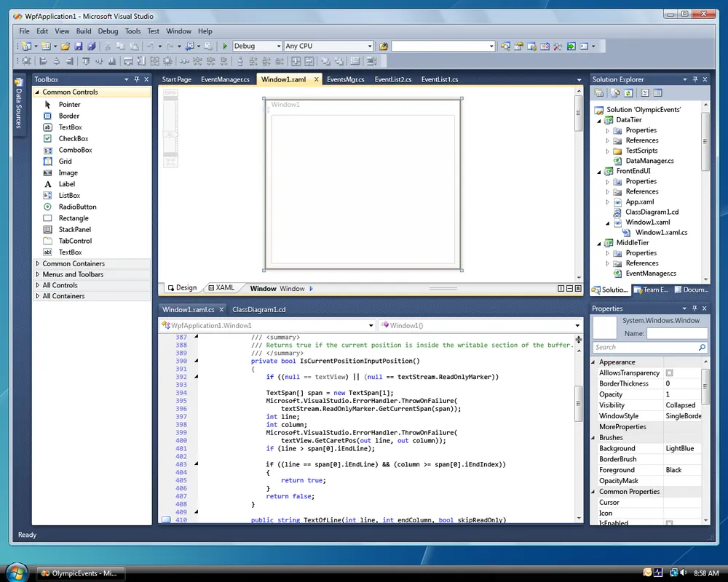Click the Save All icon in toolbar
728x582 pixels.
92,46
